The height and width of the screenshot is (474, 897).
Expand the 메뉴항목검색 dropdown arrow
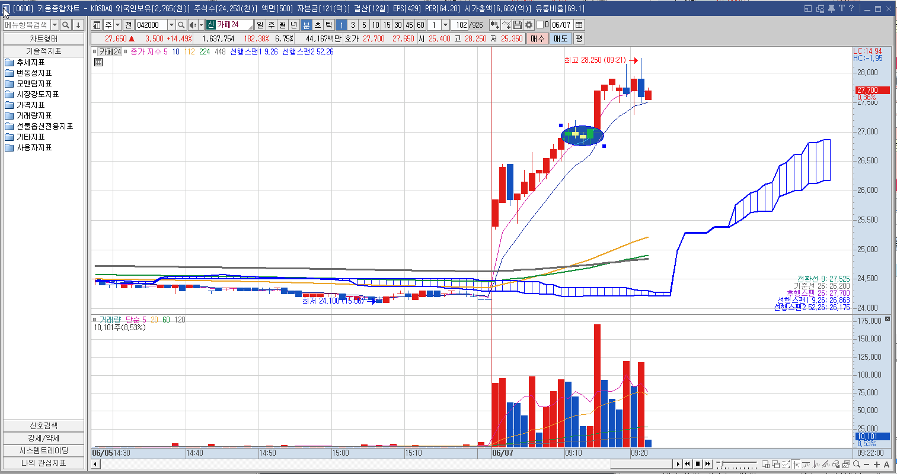tap(55, 25)
